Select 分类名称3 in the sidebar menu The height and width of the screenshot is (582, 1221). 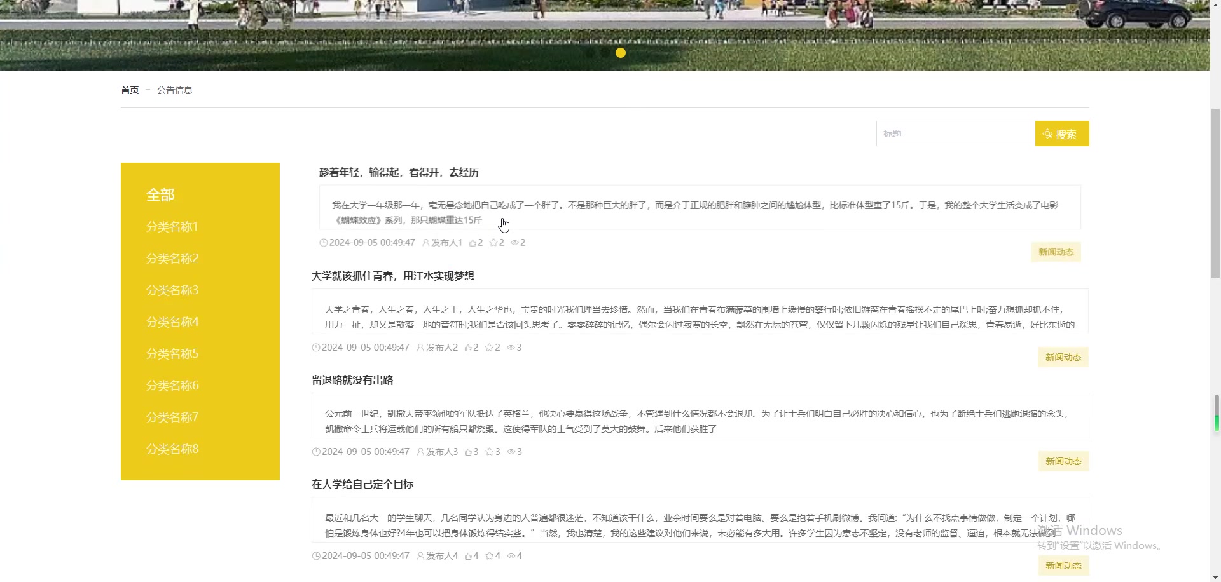[x=172, y=290]
